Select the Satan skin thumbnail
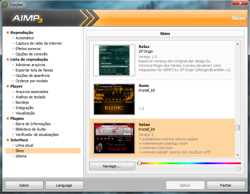Image resolution: width=250 pixels, height=194 pixels. (114, 138)
